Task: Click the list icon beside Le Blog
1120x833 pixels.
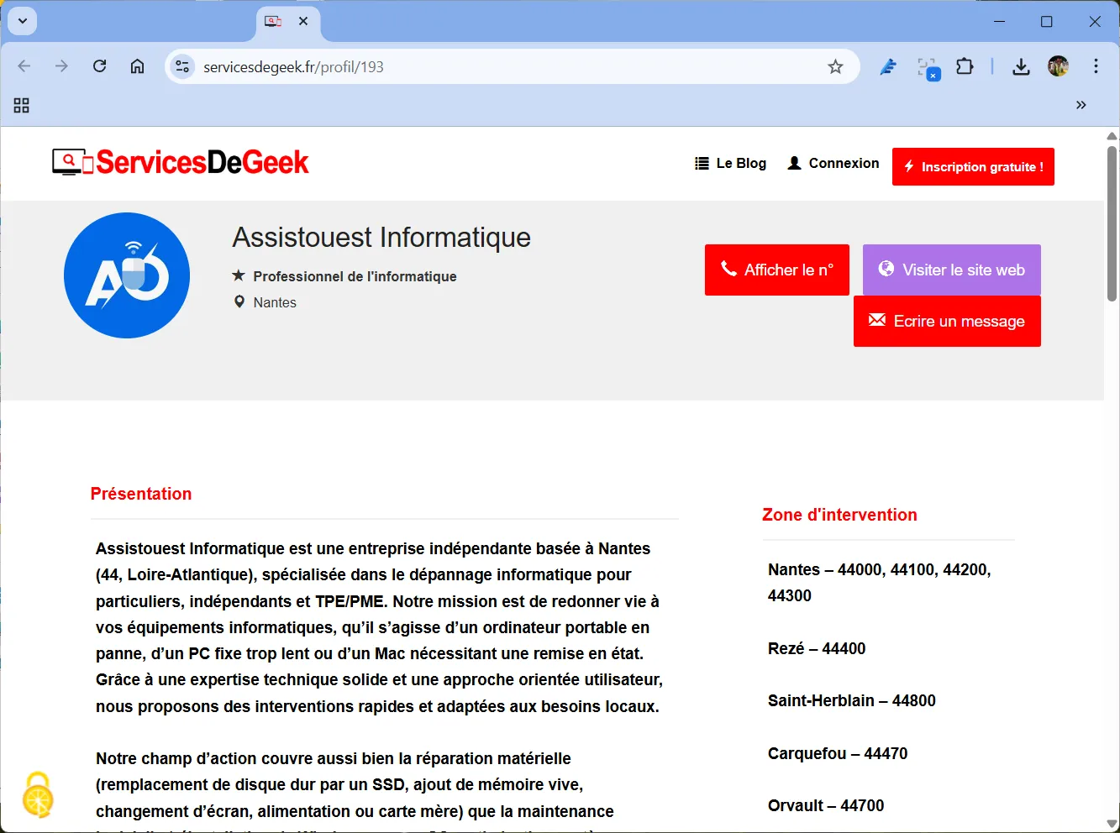Action: [x=702, y=163]
